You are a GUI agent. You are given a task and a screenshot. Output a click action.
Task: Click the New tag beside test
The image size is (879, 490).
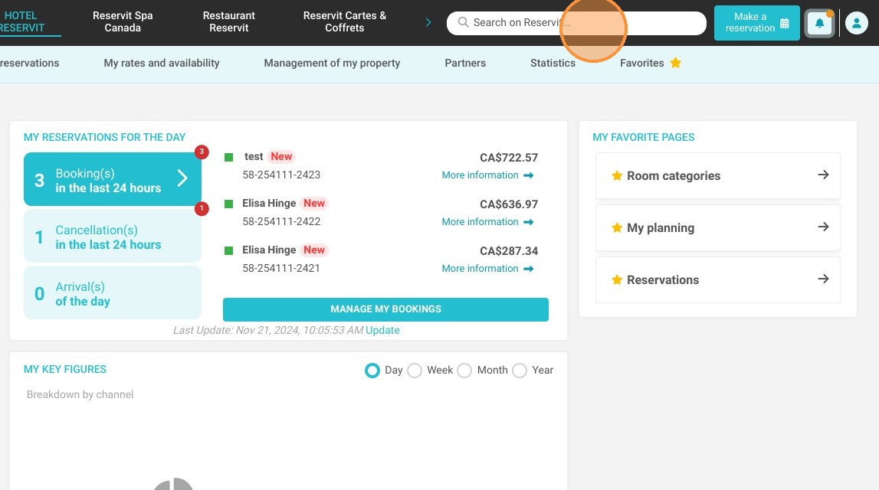[281, 156]
